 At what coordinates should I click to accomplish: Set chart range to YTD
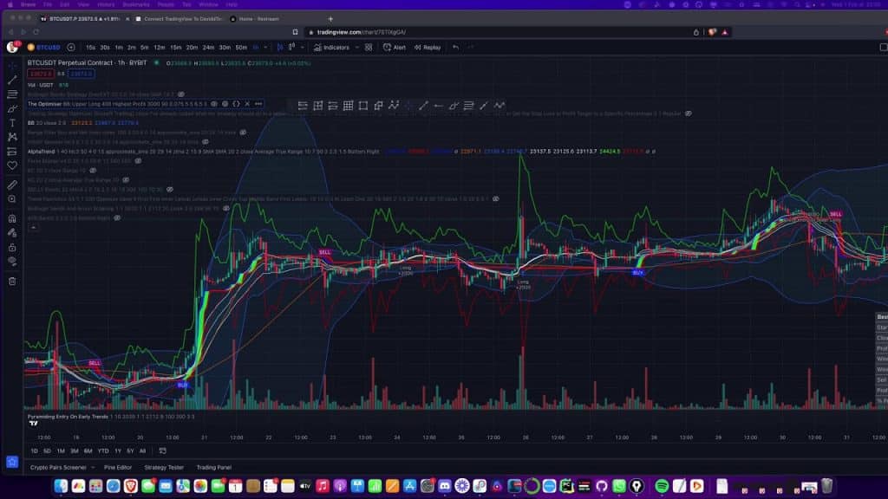click(x=102, y=450)
